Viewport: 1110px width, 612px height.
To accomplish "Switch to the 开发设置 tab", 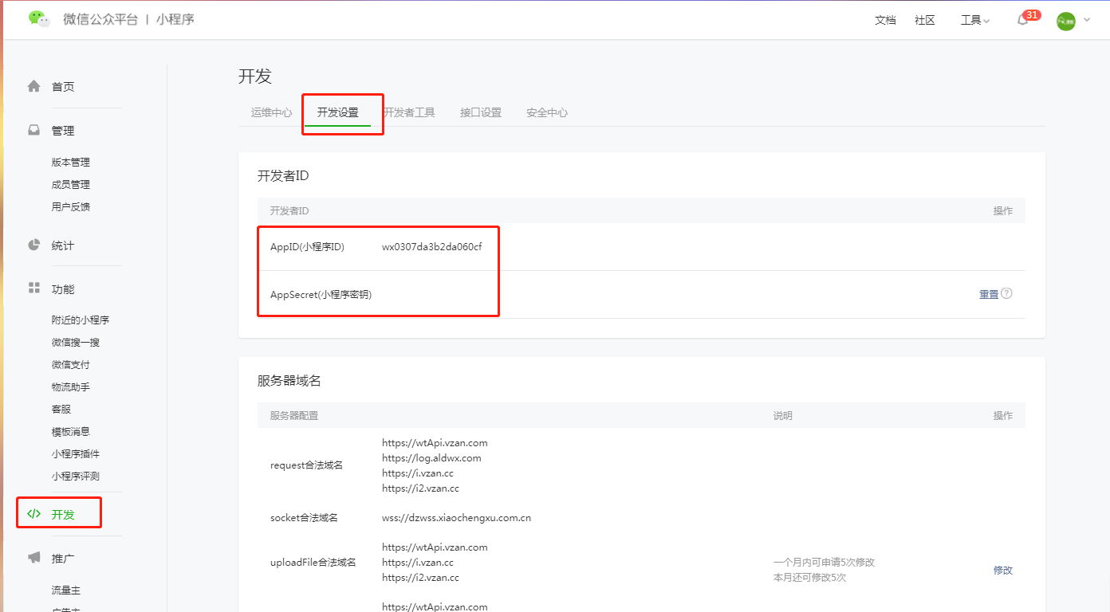I will 338,112.
